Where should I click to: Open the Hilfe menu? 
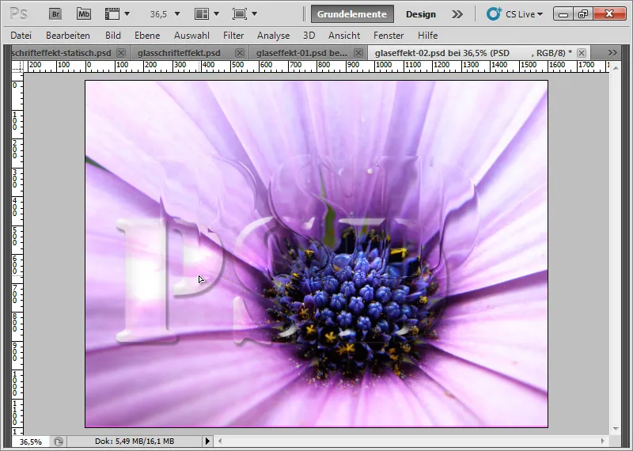(427, 36)
